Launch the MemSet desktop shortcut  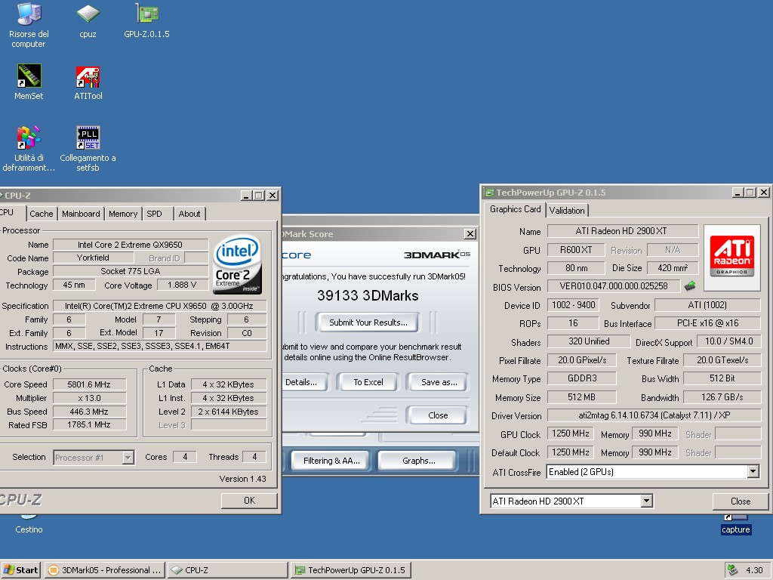coord(29,82)
